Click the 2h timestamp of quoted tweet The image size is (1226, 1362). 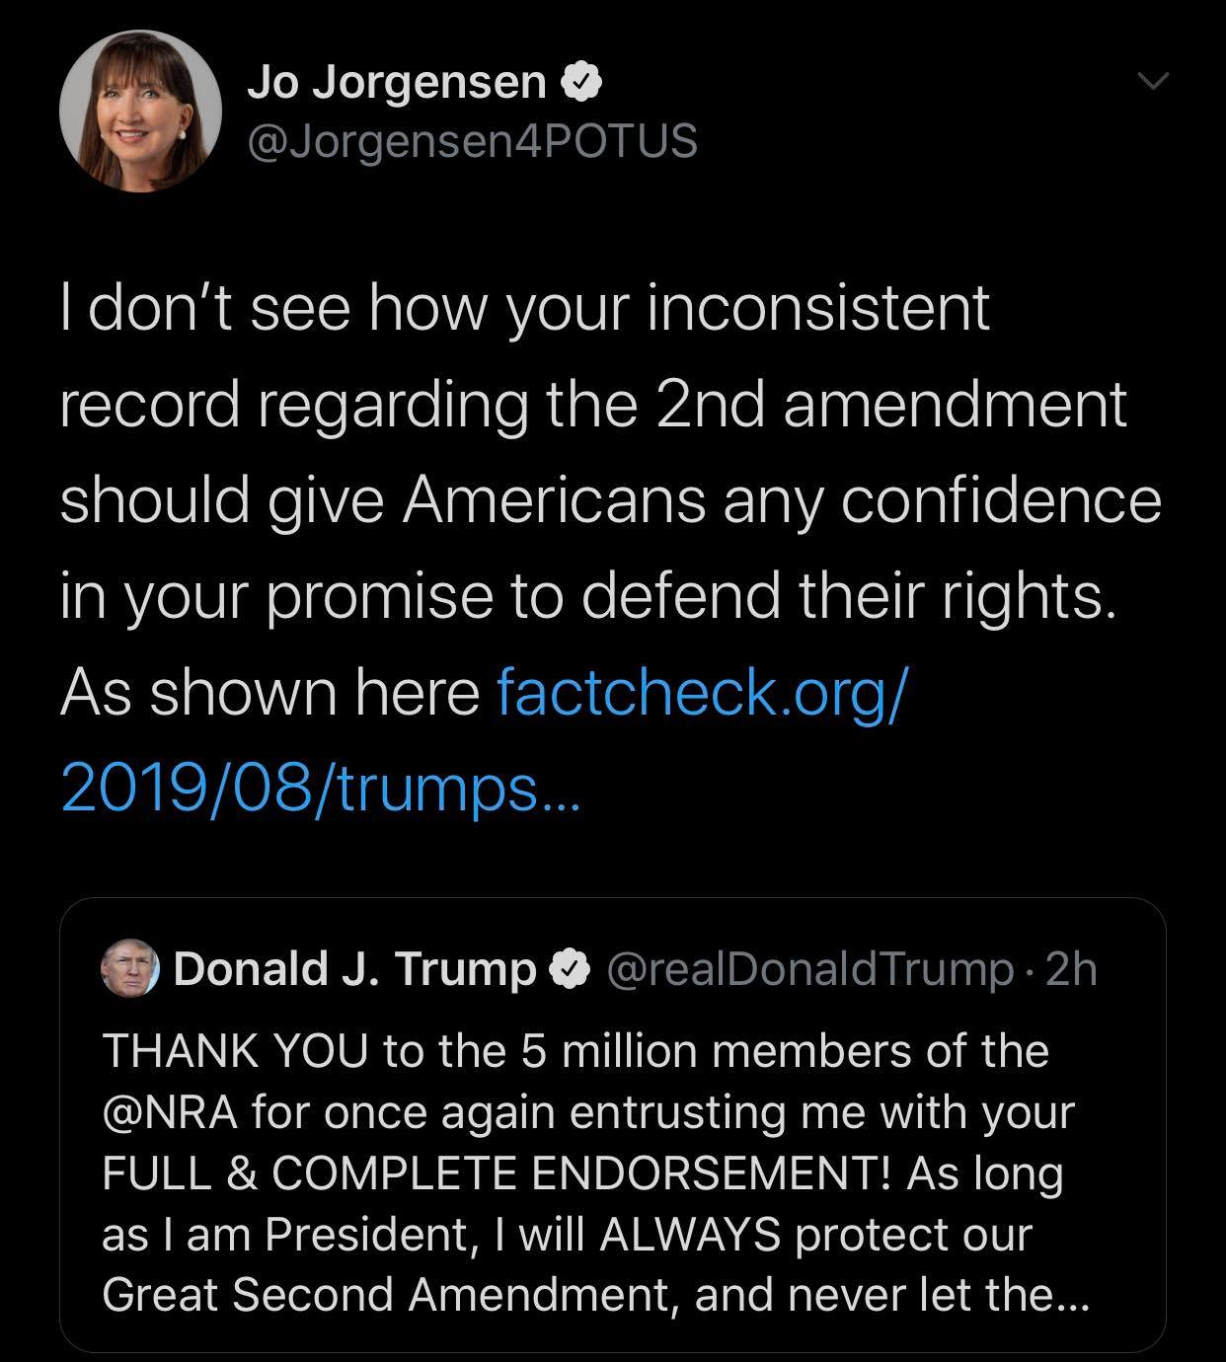1071,969
